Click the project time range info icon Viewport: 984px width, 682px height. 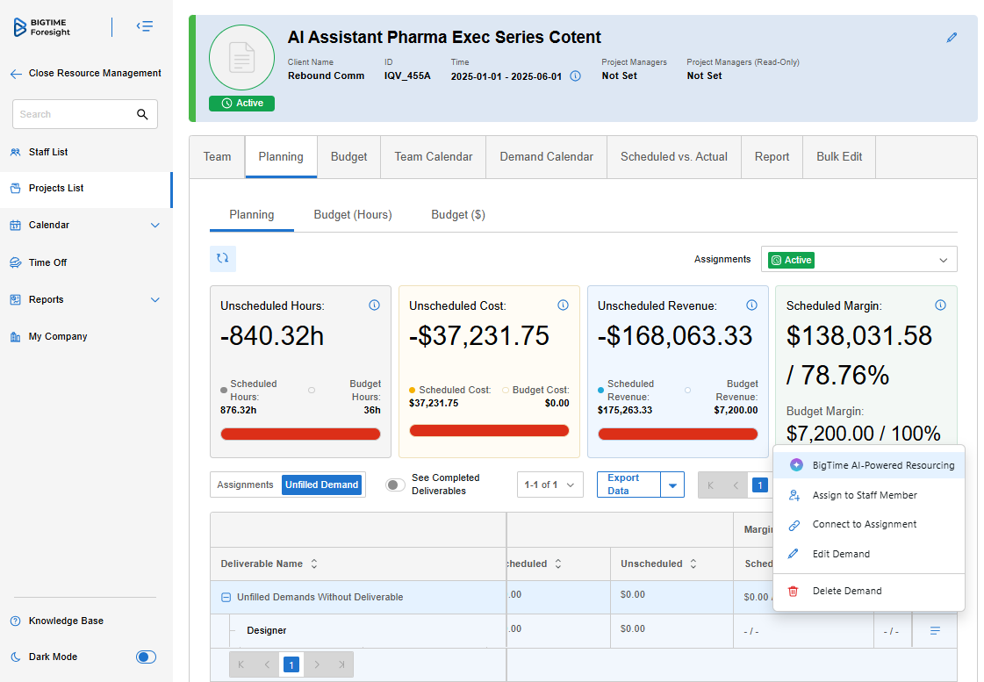click(576, 76)
